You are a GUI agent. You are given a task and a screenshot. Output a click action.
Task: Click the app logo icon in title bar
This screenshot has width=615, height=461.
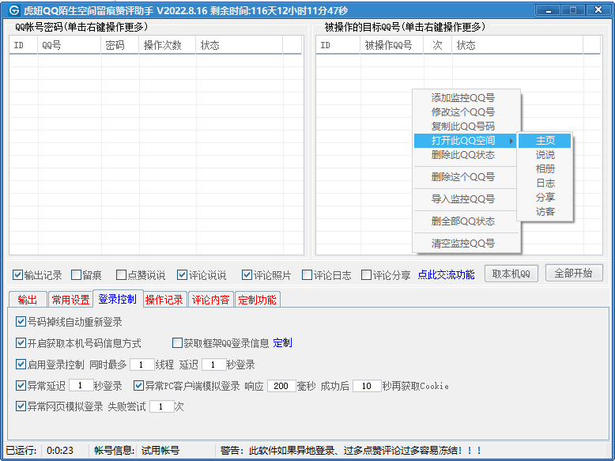(13, 9)
